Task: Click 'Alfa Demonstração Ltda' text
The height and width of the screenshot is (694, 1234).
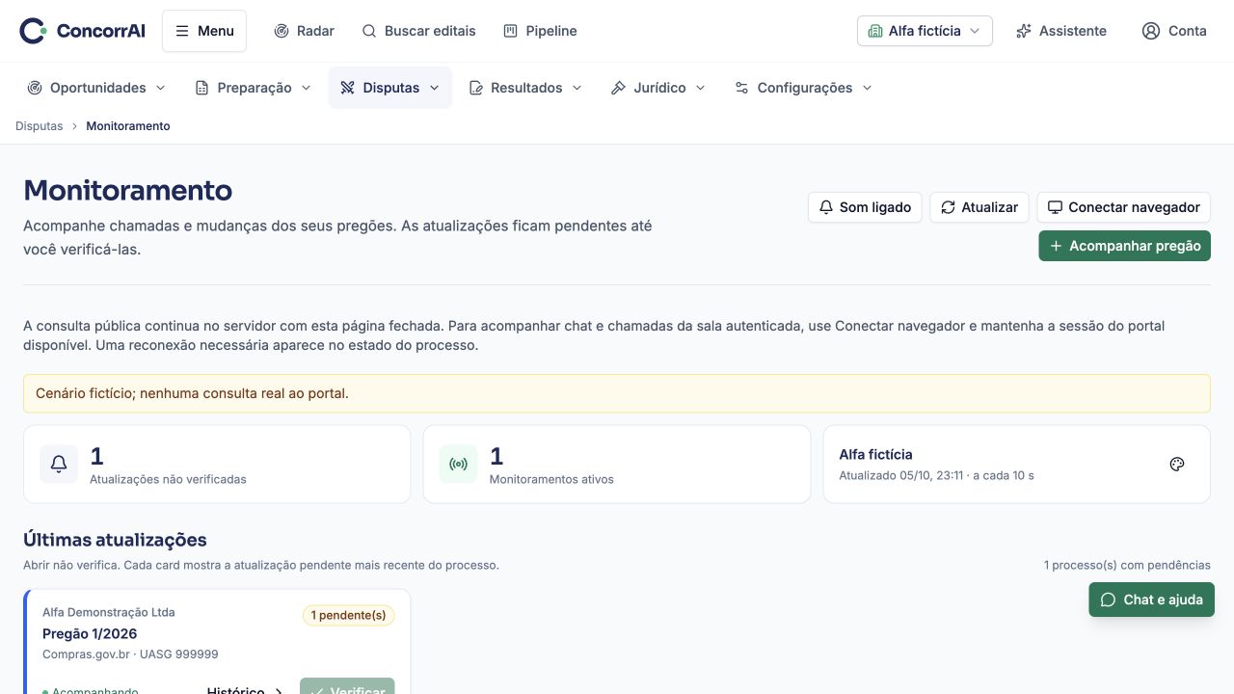Action: click(109, 612)
